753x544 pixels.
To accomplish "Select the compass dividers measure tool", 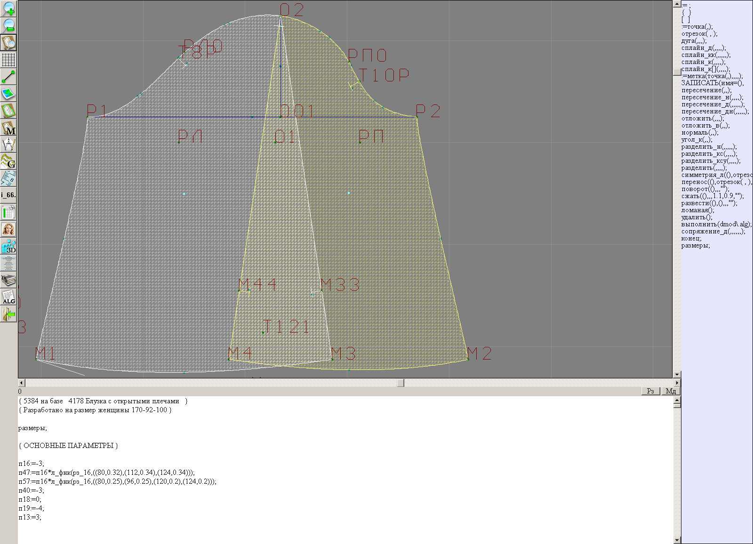I will pos(8,145).
